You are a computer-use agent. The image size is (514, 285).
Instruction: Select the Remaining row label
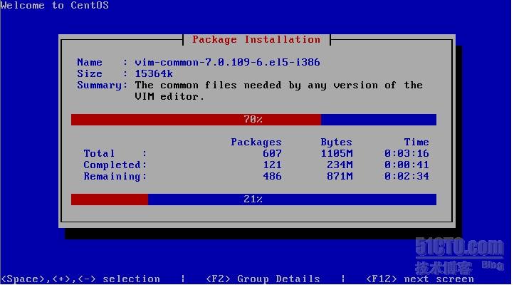pos(115,177)
